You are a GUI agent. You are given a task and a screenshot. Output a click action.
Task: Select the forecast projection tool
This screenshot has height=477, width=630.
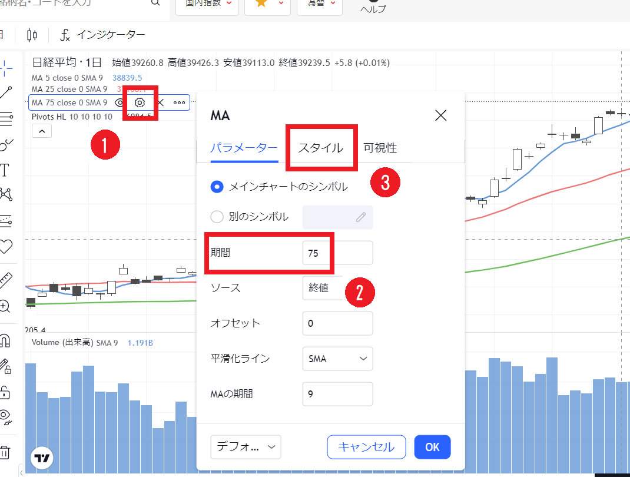tap(6, 220)
